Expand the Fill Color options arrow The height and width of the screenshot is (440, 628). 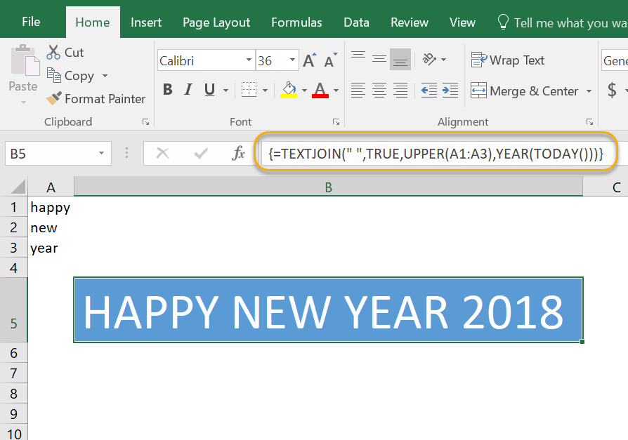coord(304,91)
